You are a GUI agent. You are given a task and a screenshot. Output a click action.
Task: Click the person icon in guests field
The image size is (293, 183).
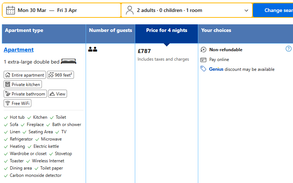point(129,10)
